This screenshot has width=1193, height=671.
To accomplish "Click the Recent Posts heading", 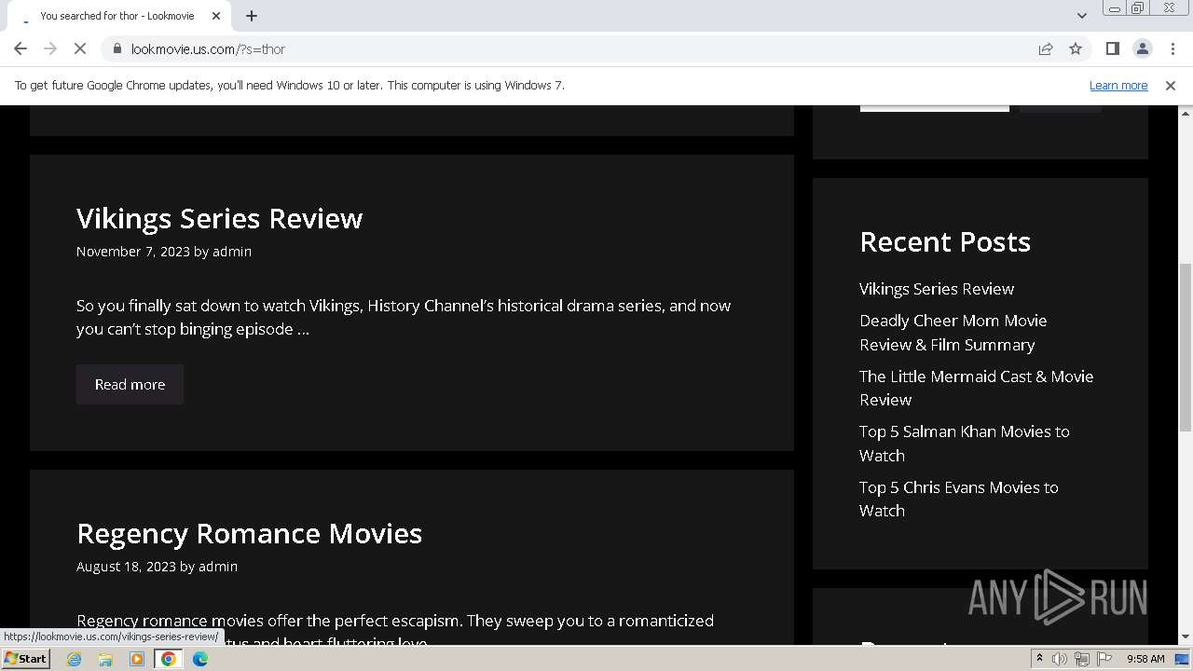I will (945, 241).
